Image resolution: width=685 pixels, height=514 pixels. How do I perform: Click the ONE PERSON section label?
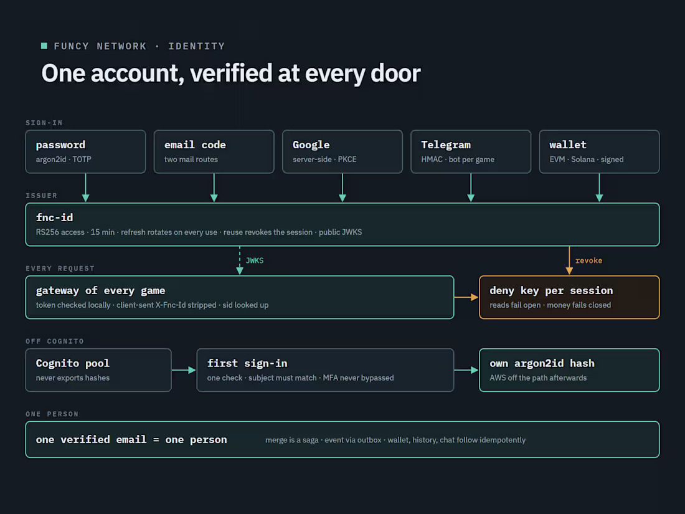[x=52, y=414]
